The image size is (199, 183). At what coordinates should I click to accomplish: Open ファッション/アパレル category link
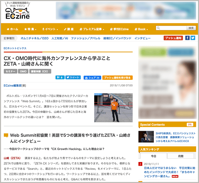(x=86, y=38)
